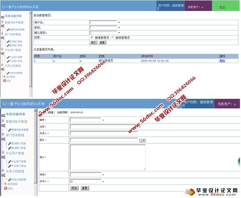Click gear icon beside 系统功能列表 on add-admin page
The image size is (241, 198).
[x=3, y=17]
